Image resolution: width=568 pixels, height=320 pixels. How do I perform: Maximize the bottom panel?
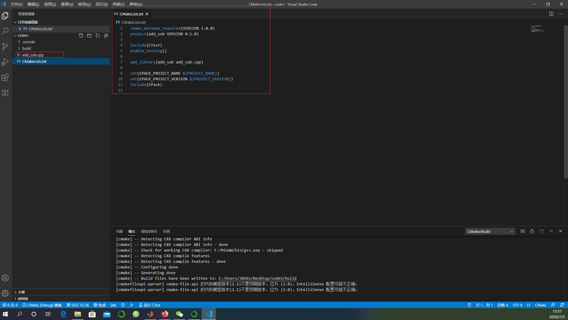tap(551, 231)
